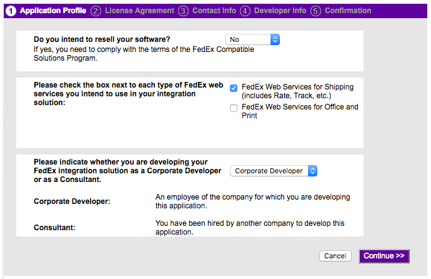
Task: Open the resell software No dropdown
Action: click(x=252, y=39)
